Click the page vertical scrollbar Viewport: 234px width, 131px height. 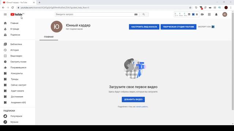[233, 61]
